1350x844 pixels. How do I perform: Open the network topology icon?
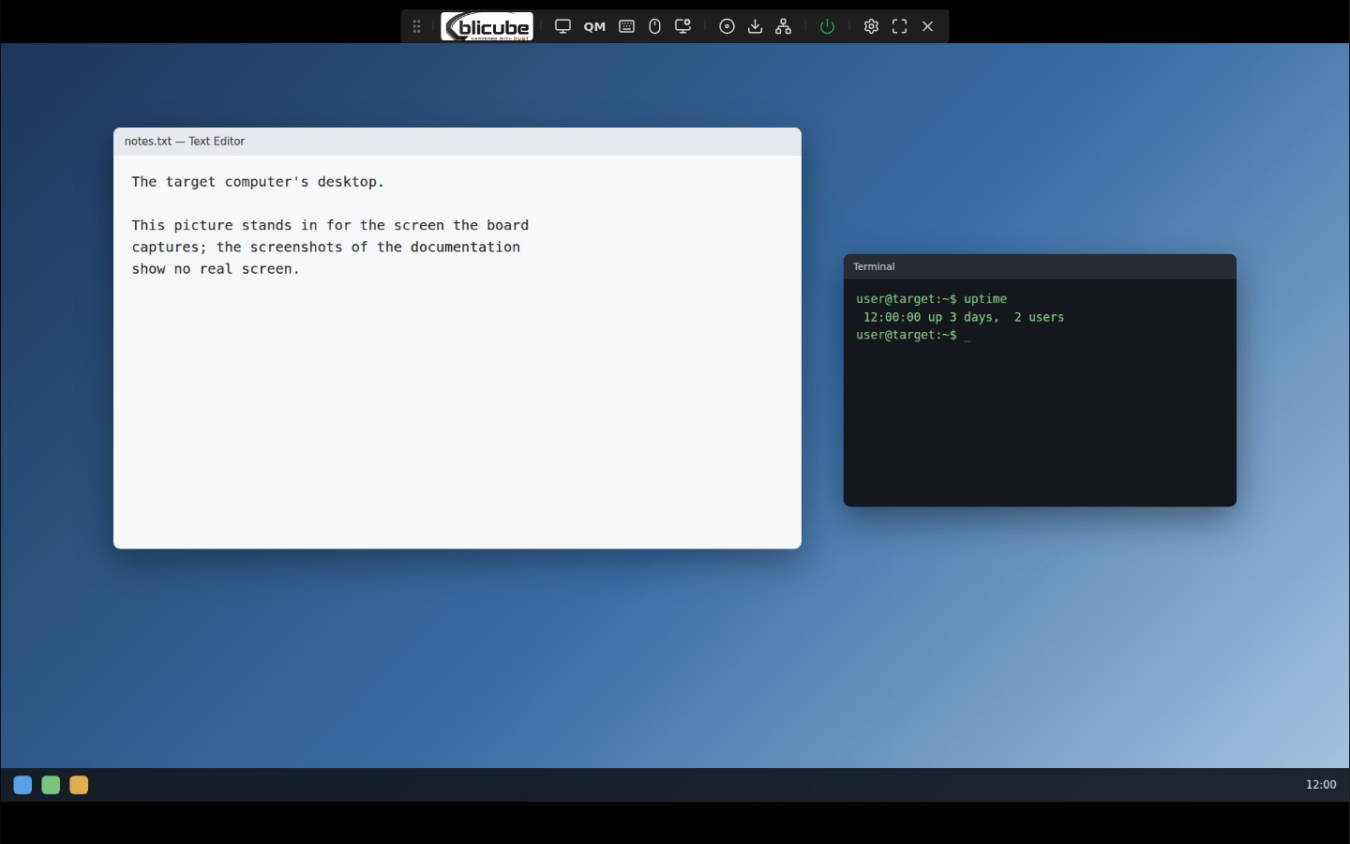pyautogui.click(x=784, y=26)
